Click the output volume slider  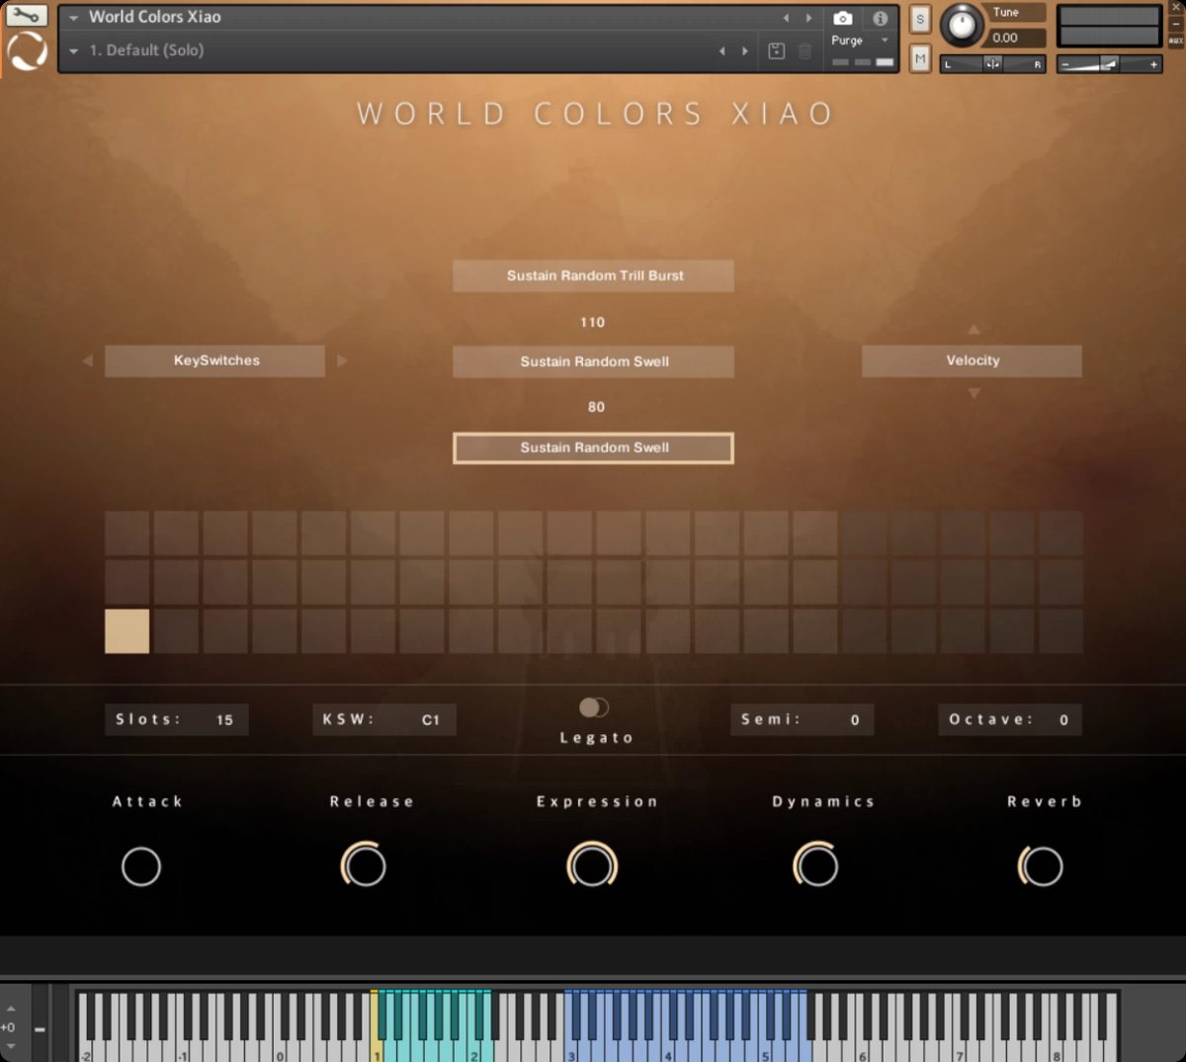pos(1109,64)
